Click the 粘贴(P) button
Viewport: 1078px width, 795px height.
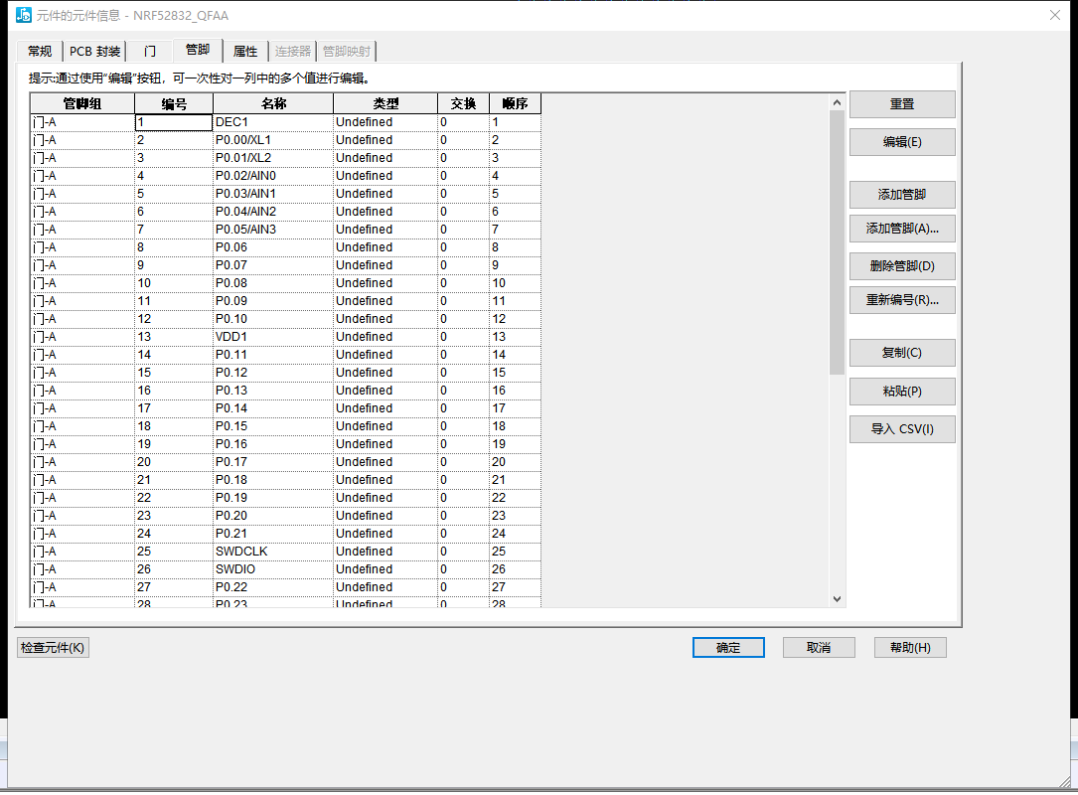tap(902, 392)
